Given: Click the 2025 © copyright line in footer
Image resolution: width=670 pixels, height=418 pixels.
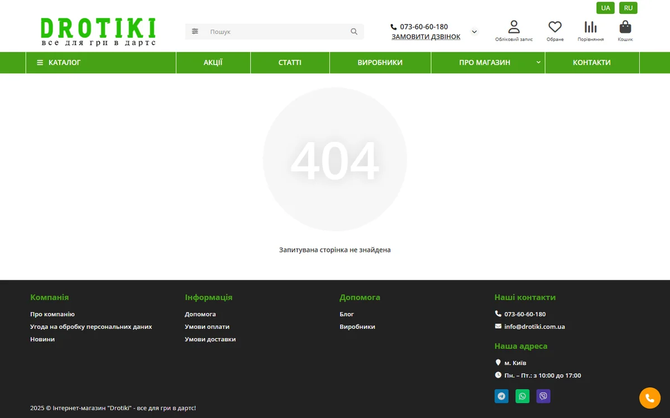Looking at the screenshot, I should [x=113, y=408].
